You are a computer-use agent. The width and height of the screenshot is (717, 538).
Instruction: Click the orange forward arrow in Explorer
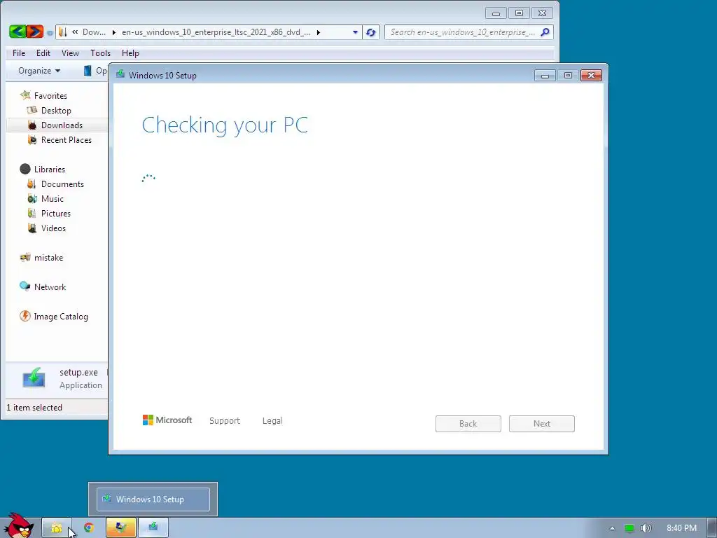[35, 32]
